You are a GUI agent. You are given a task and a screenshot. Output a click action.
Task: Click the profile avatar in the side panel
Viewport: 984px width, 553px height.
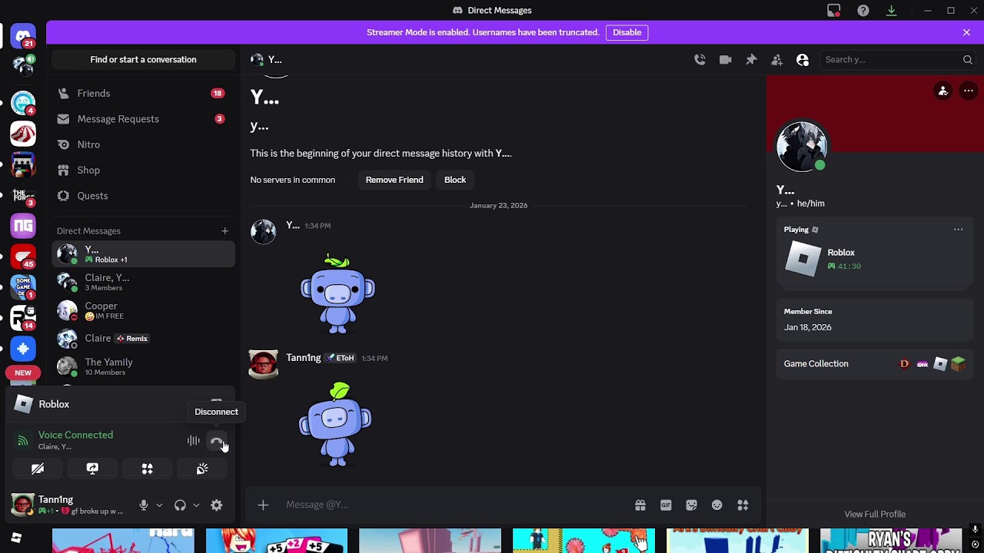click(802, 146)
